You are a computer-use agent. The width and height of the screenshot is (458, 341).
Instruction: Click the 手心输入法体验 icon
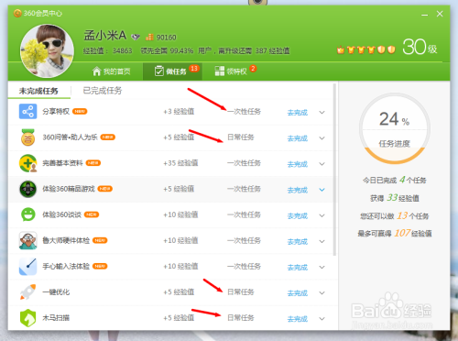coord(27,267)
